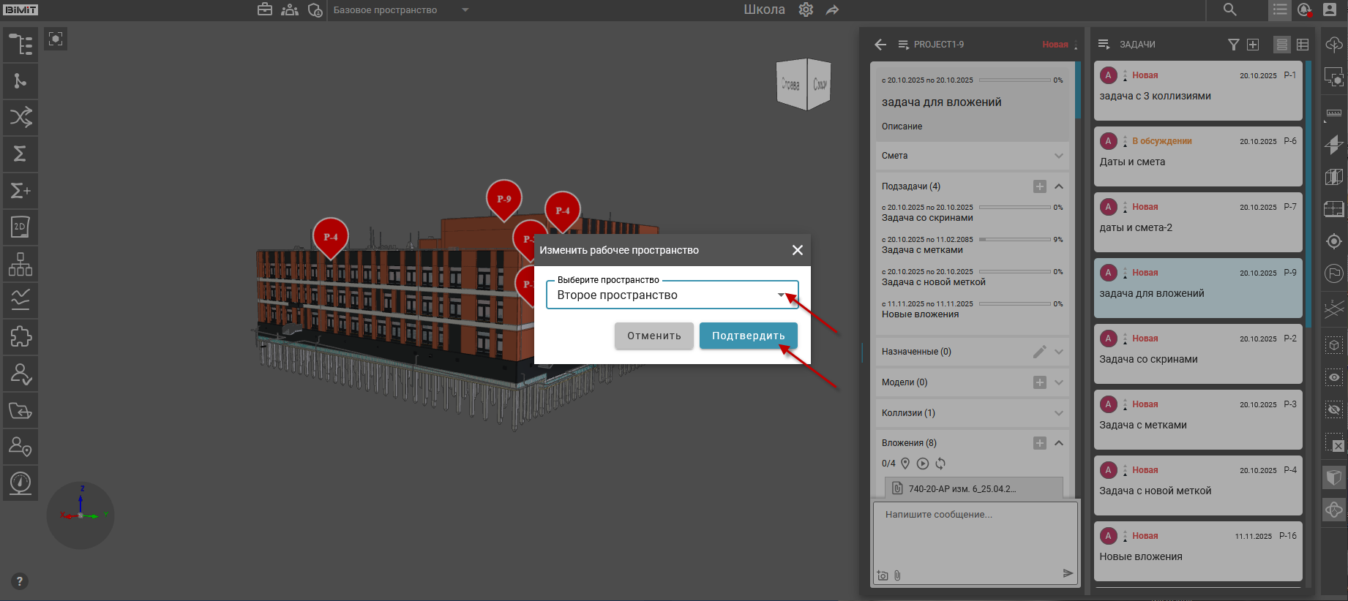
Task: Expand the Коллизии (1) section
Action: [x=1058, y=413]
